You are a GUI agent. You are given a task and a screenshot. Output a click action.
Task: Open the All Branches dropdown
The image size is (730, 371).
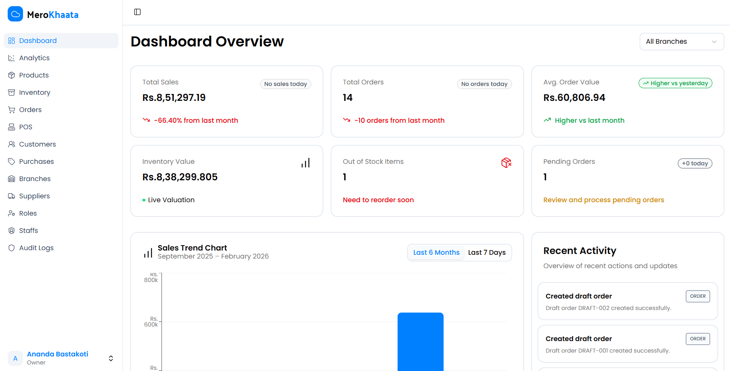(x=681, y=41)
